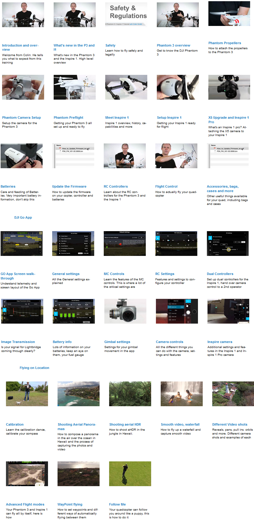Open the 'Flight Control' thumbnail

pos(176,156)
